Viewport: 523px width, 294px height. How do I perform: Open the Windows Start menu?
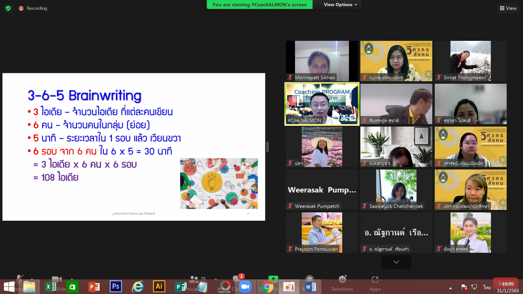(9, 287)
